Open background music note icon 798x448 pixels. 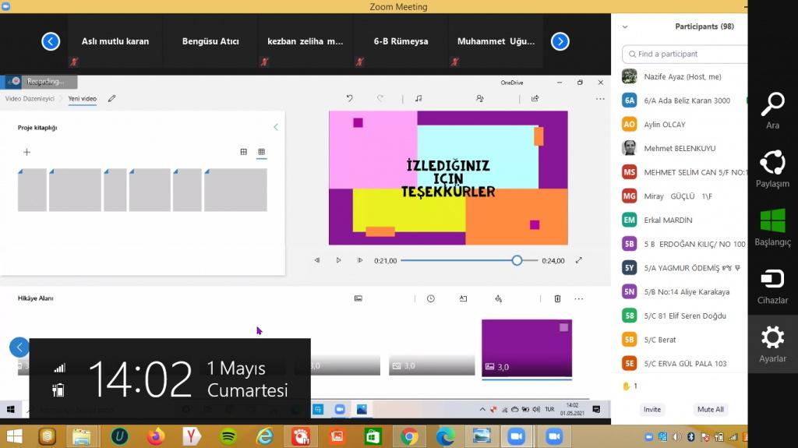(418, 99)
